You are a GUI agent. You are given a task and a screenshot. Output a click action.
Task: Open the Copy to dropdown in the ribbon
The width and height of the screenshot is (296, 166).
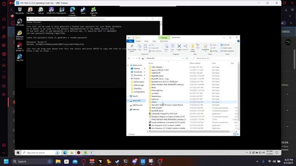173,48
